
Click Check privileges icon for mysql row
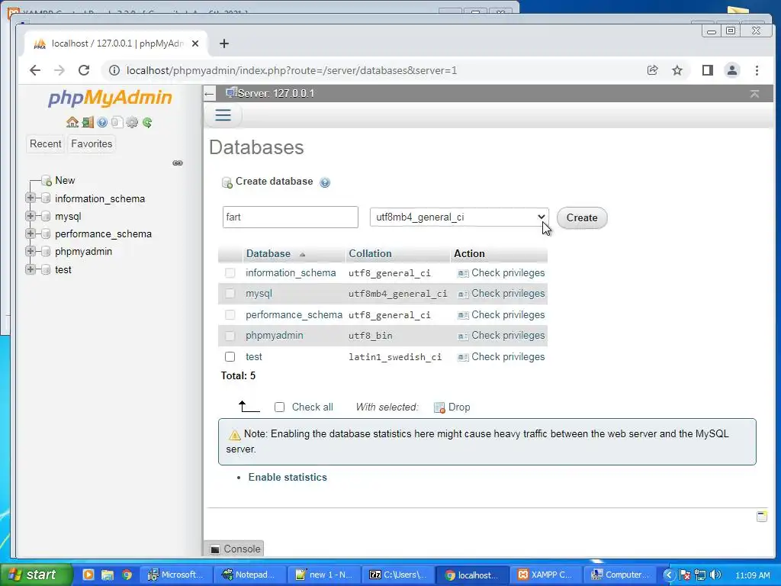tap(463, 294)
